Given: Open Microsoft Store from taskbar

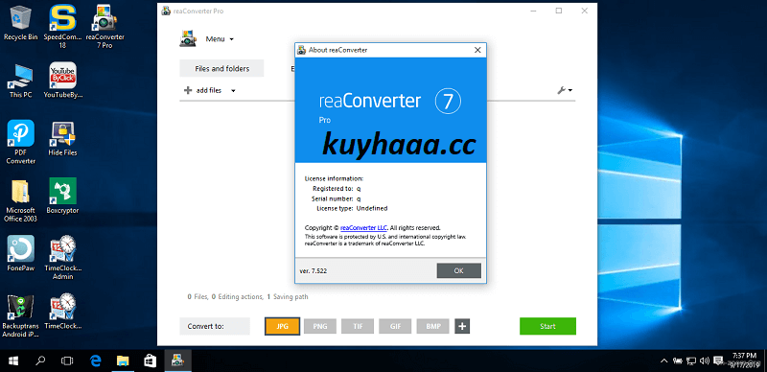Looking at the screenshot, I should point(150,361).
